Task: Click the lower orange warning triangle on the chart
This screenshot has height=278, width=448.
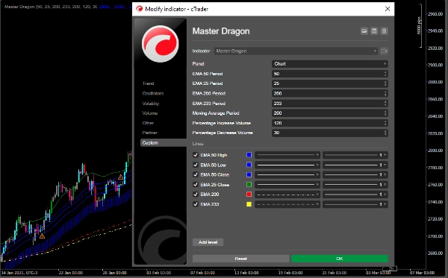Action: tap(42, 236)
